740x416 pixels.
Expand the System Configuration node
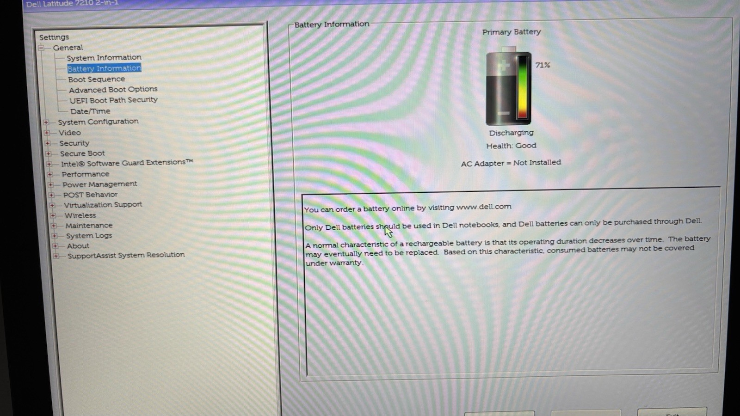coord(46,122)
